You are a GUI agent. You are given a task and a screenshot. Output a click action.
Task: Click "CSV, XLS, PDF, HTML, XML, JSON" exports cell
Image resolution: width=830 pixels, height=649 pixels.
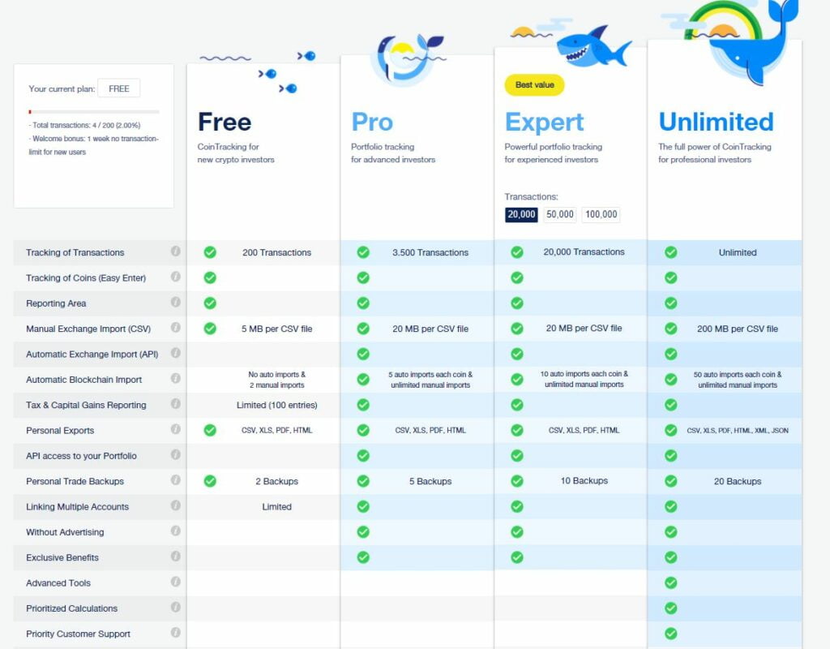pos(738,431)
